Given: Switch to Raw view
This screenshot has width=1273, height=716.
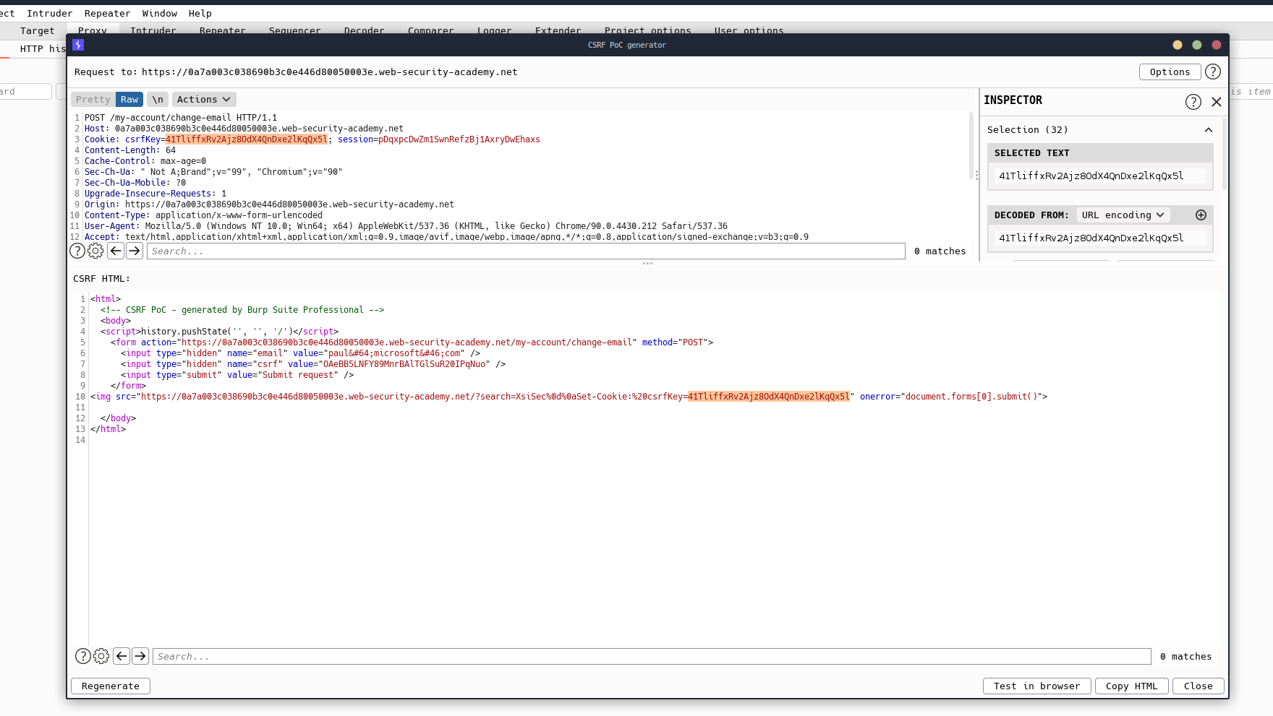Looking at the screenshot, I should 129,100.
